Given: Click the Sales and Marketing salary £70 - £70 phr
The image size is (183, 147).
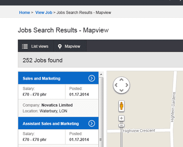Looking at the screenshot, I should [35, 94].
